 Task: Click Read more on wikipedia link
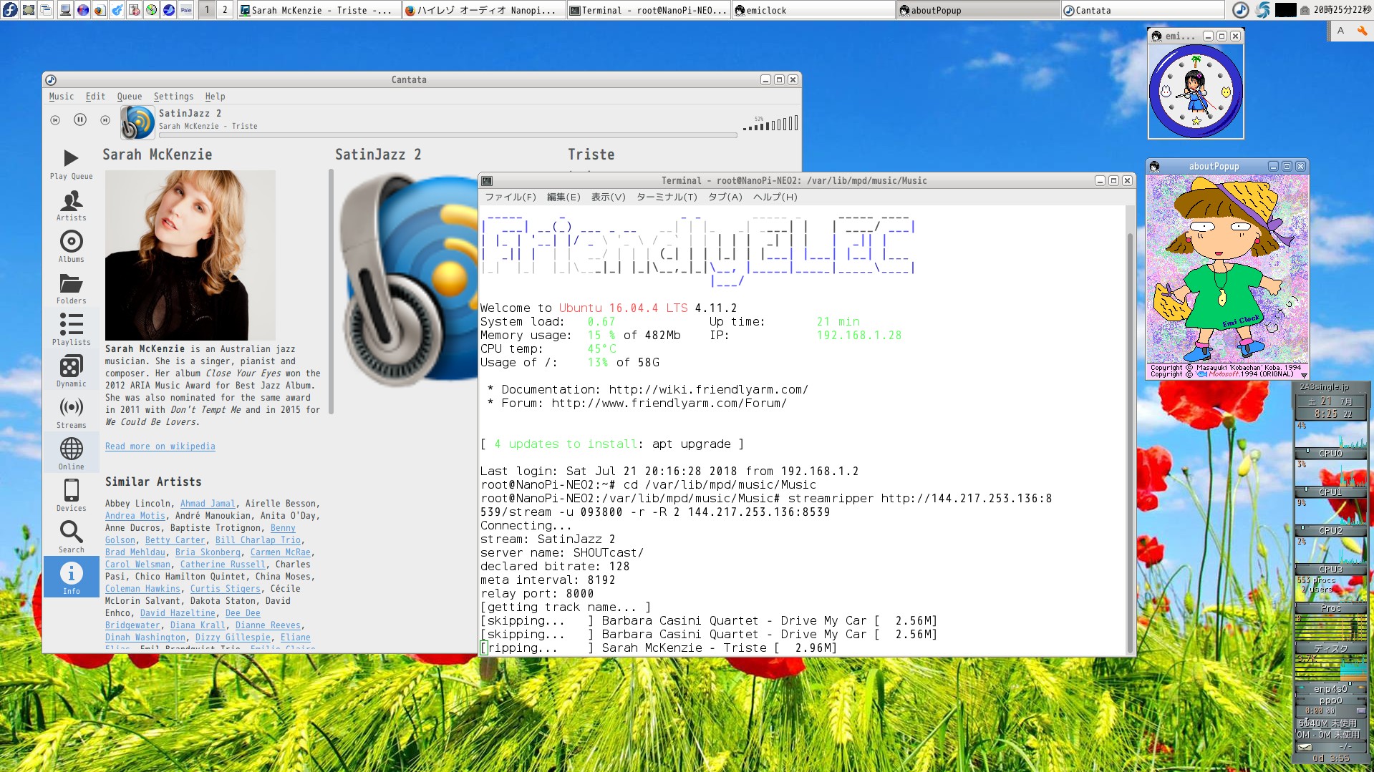coord(160,446)
